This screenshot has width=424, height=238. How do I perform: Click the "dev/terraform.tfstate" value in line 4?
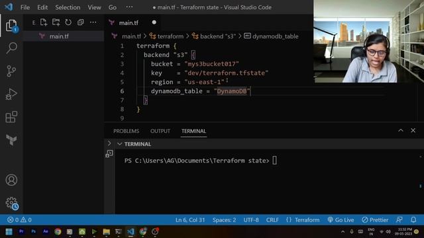pyautogui.click(x=227, y=73)
